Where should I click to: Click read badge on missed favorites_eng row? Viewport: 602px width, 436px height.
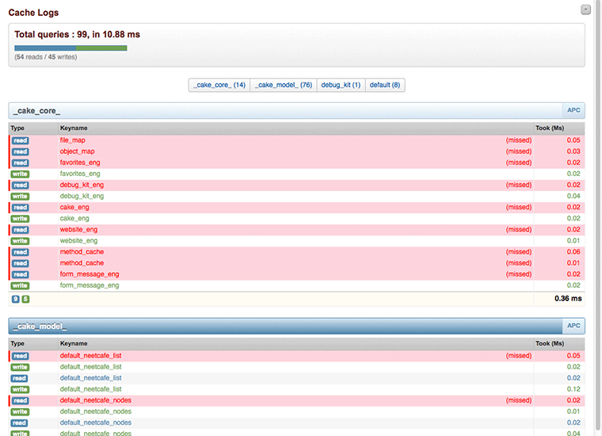[x=20, y=163]
